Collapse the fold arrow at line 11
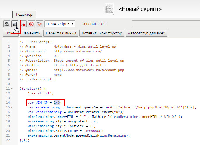The image size is (200, 145). click(12, 89)
